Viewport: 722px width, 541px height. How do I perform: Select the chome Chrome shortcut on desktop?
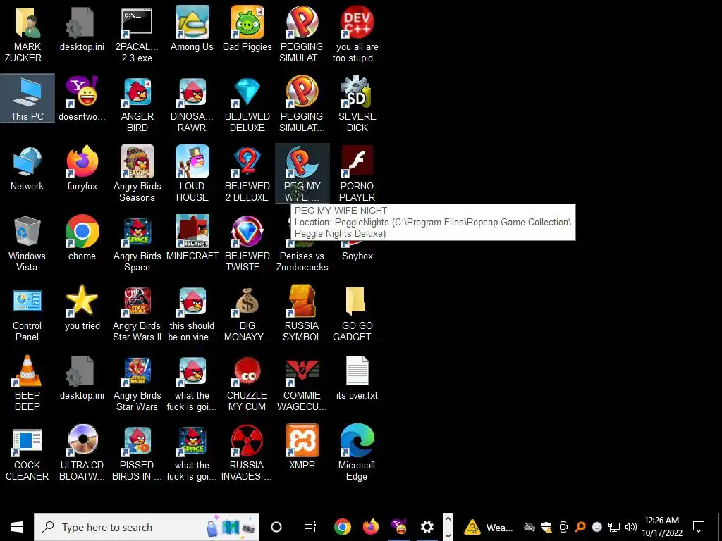click(x=82, y=238)
